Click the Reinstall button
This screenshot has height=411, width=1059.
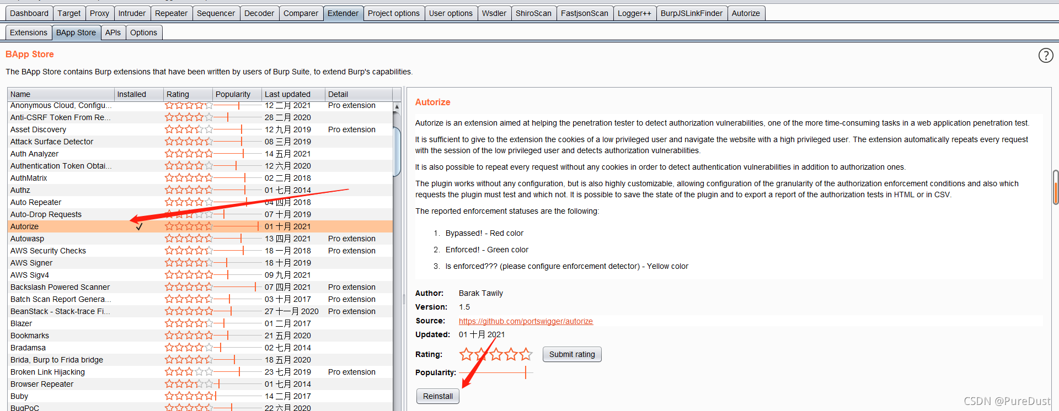(438, 396)
